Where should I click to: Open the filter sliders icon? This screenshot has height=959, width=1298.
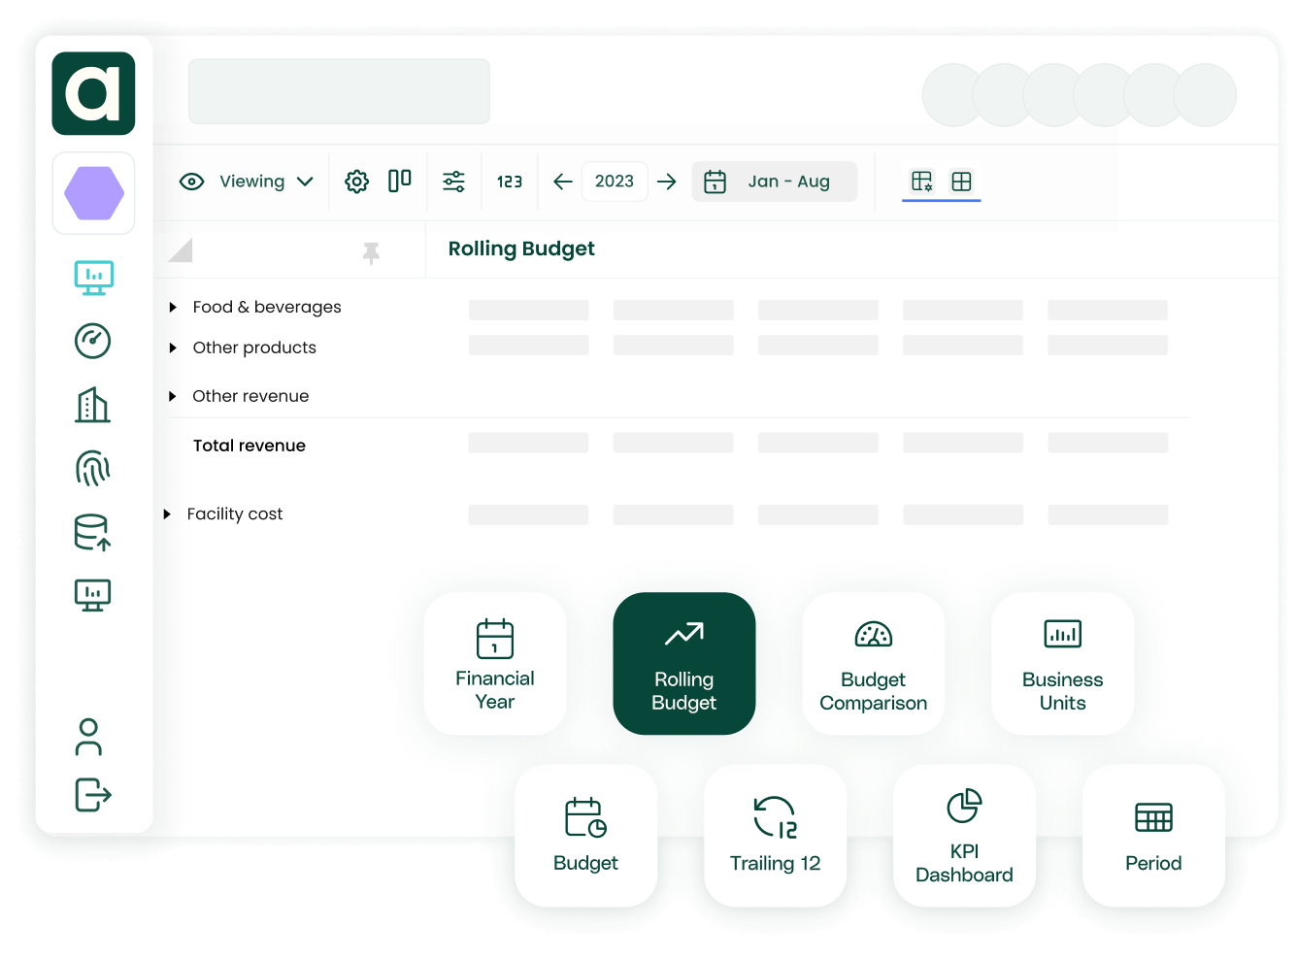(453, 182)
